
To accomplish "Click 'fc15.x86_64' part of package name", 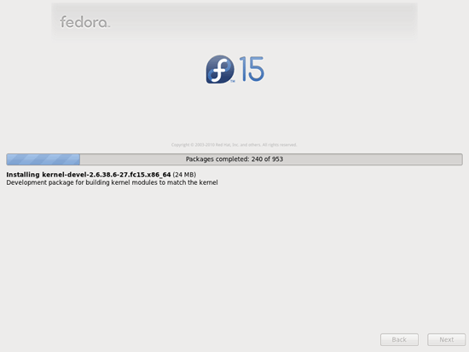I will point(152,175).
